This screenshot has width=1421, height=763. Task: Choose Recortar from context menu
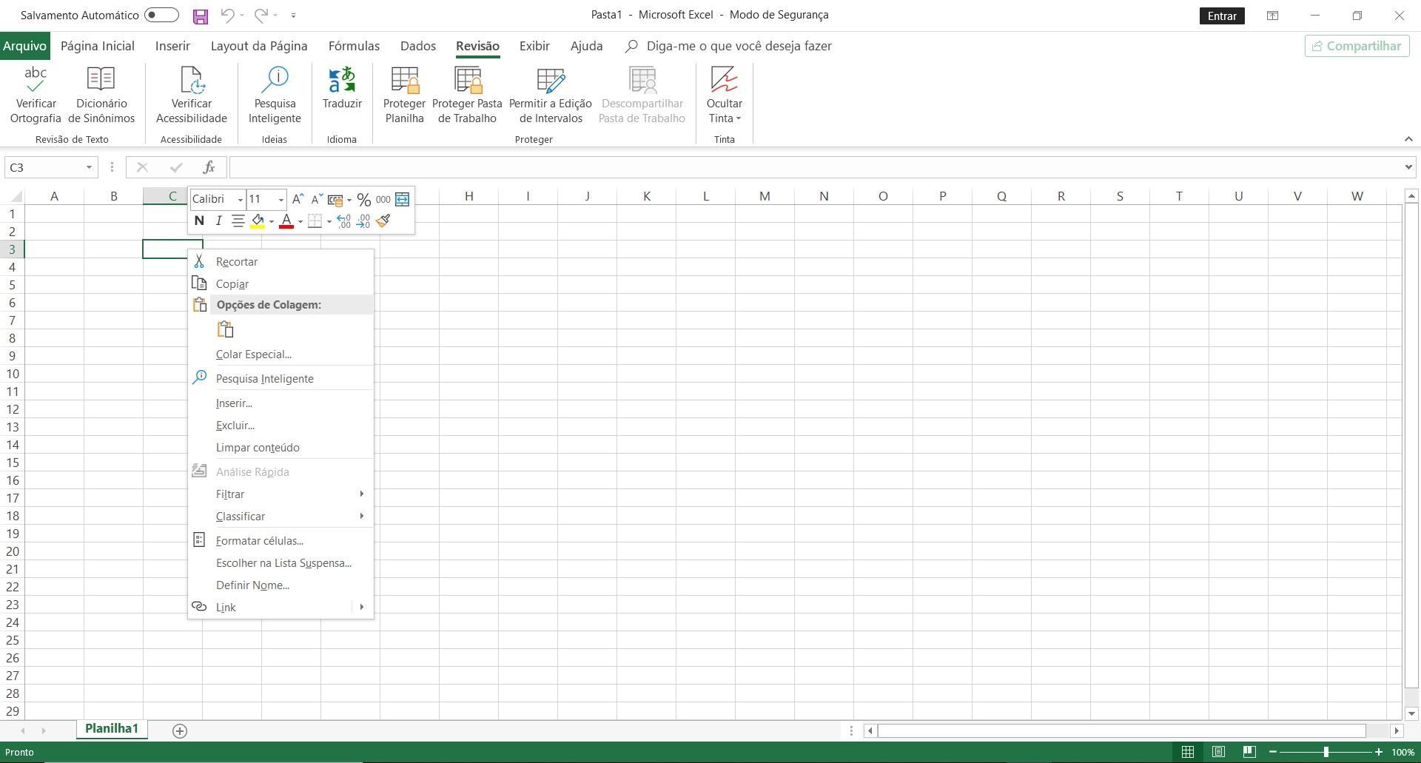281,261
